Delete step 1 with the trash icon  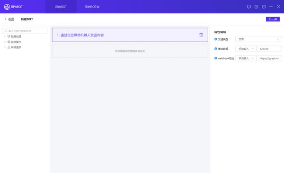(x=201, y=35)
